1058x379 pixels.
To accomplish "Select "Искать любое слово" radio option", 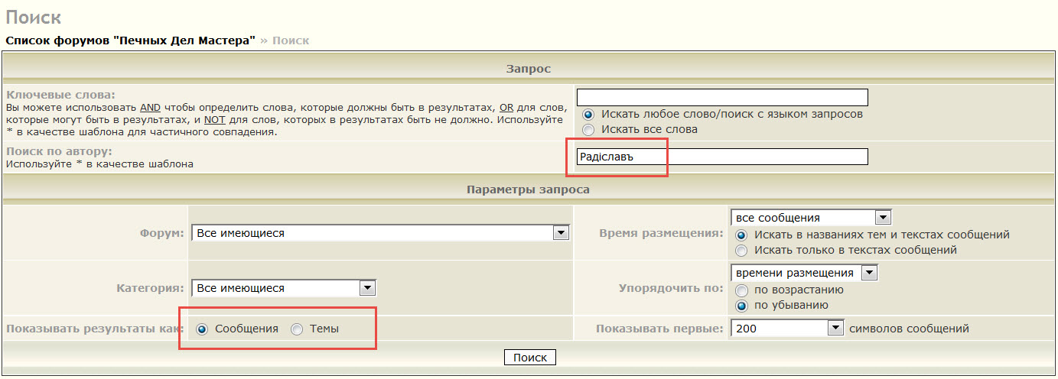I will coord(588,114).
